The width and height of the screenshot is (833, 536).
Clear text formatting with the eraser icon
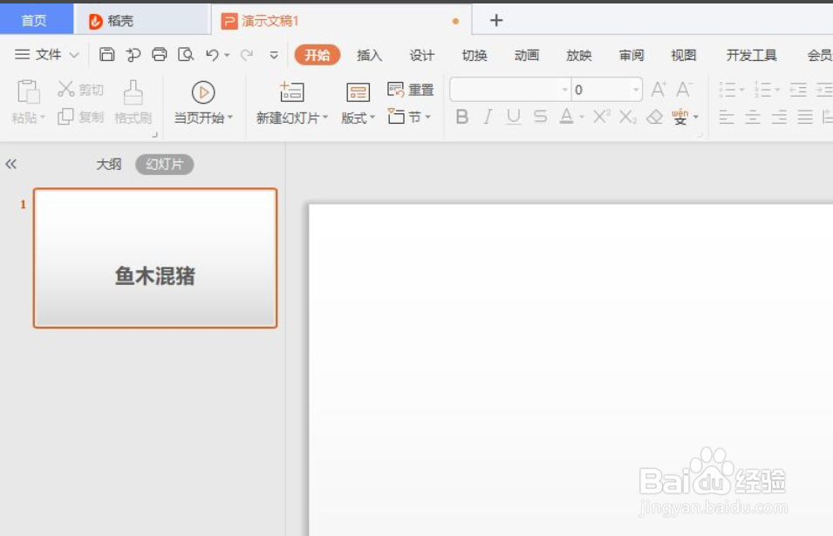click(655, 118)
